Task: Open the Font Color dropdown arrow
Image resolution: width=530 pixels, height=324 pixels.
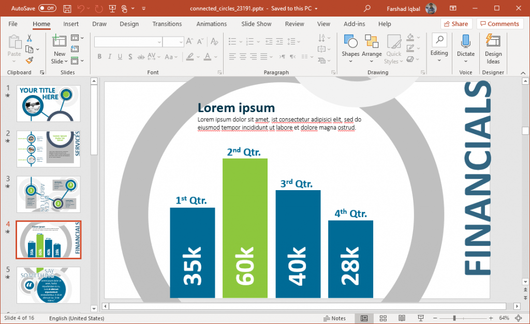Action: pos(216,57)
